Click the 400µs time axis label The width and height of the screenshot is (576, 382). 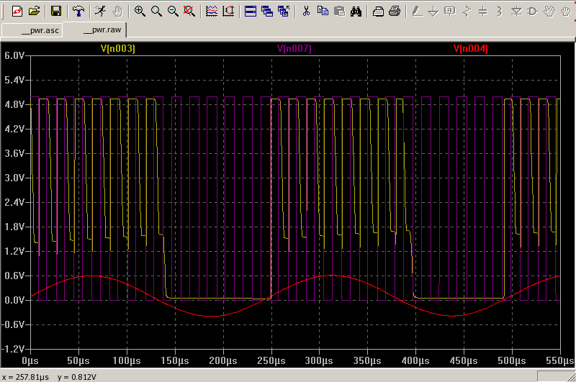[x=415, y=360]
